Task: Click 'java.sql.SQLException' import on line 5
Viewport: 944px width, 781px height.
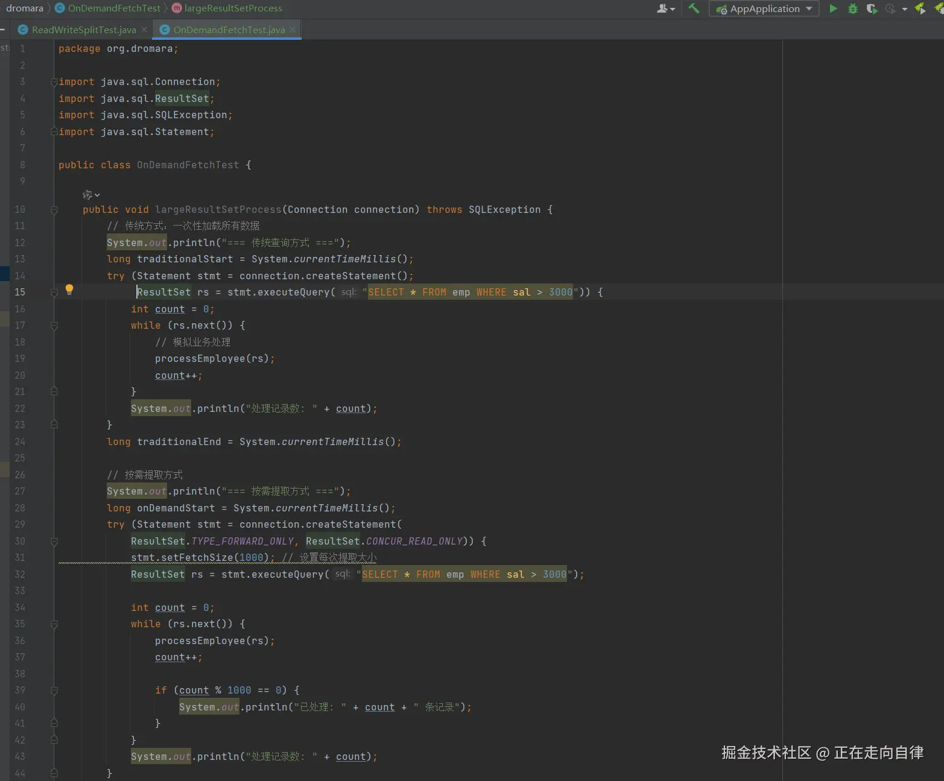Action: pos(163,115)
